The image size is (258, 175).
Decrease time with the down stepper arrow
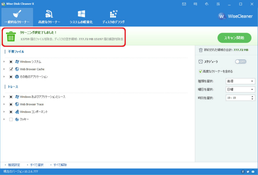[x=252, y=99]
